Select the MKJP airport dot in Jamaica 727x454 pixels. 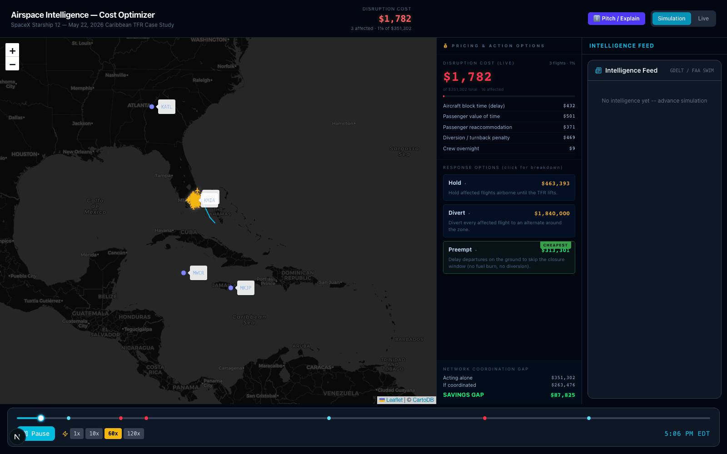pos(231,288)
